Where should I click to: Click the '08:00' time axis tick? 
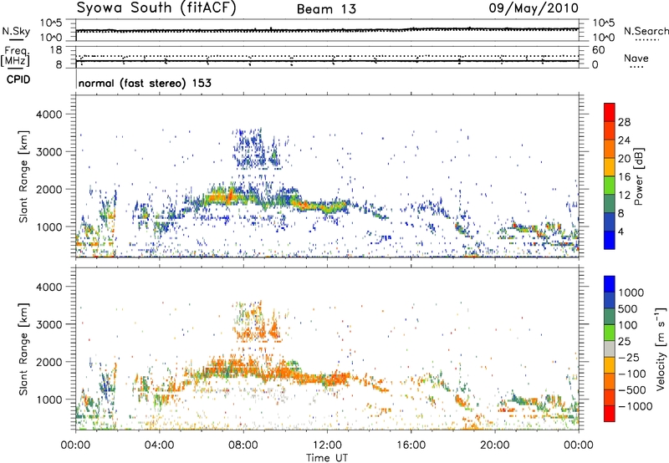[243, 445]
